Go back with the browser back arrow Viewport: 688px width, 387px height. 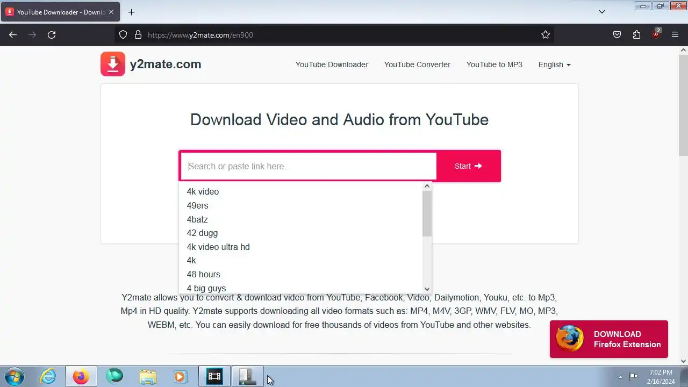click(13, 35)
